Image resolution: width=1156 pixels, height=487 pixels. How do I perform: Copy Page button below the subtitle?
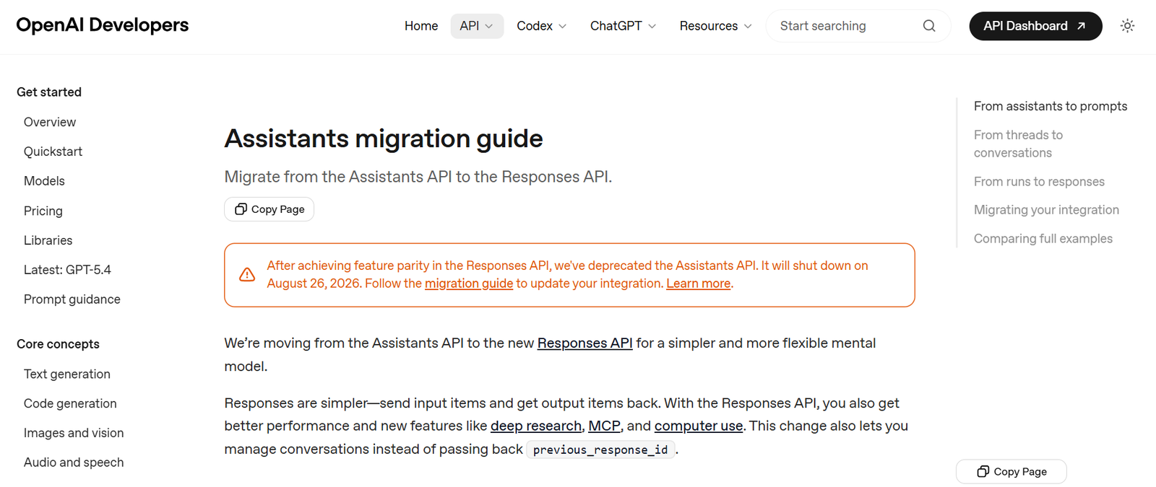[x=269, y=209]
